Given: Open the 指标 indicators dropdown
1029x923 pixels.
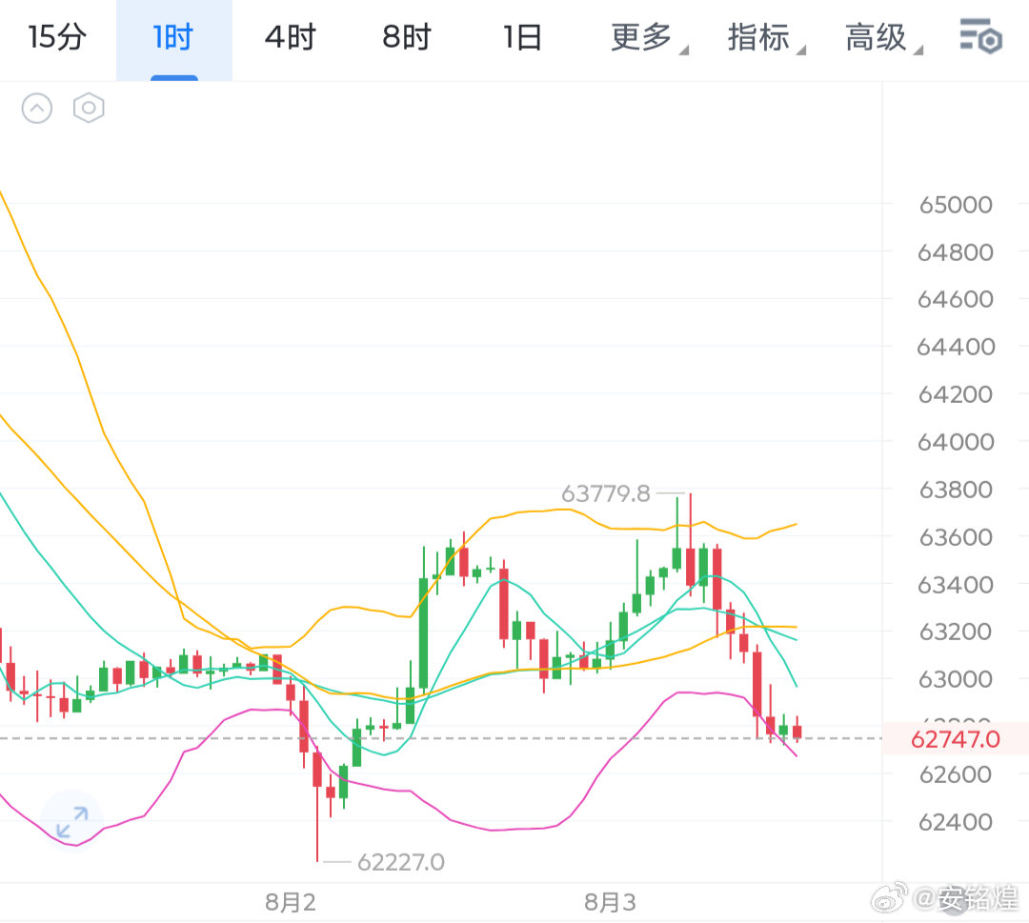Looking at the screenshot, I should click(x=766, y=37).
